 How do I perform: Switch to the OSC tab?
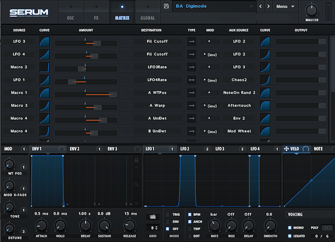coord(70,12)
